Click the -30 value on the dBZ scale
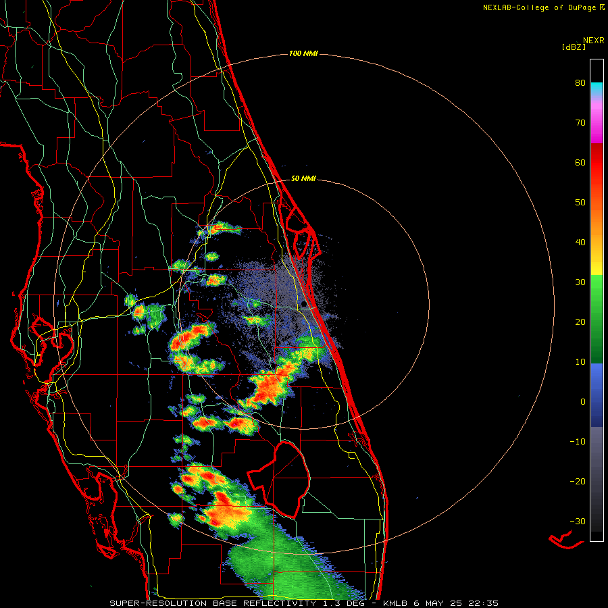 click(x=578, y=521)
